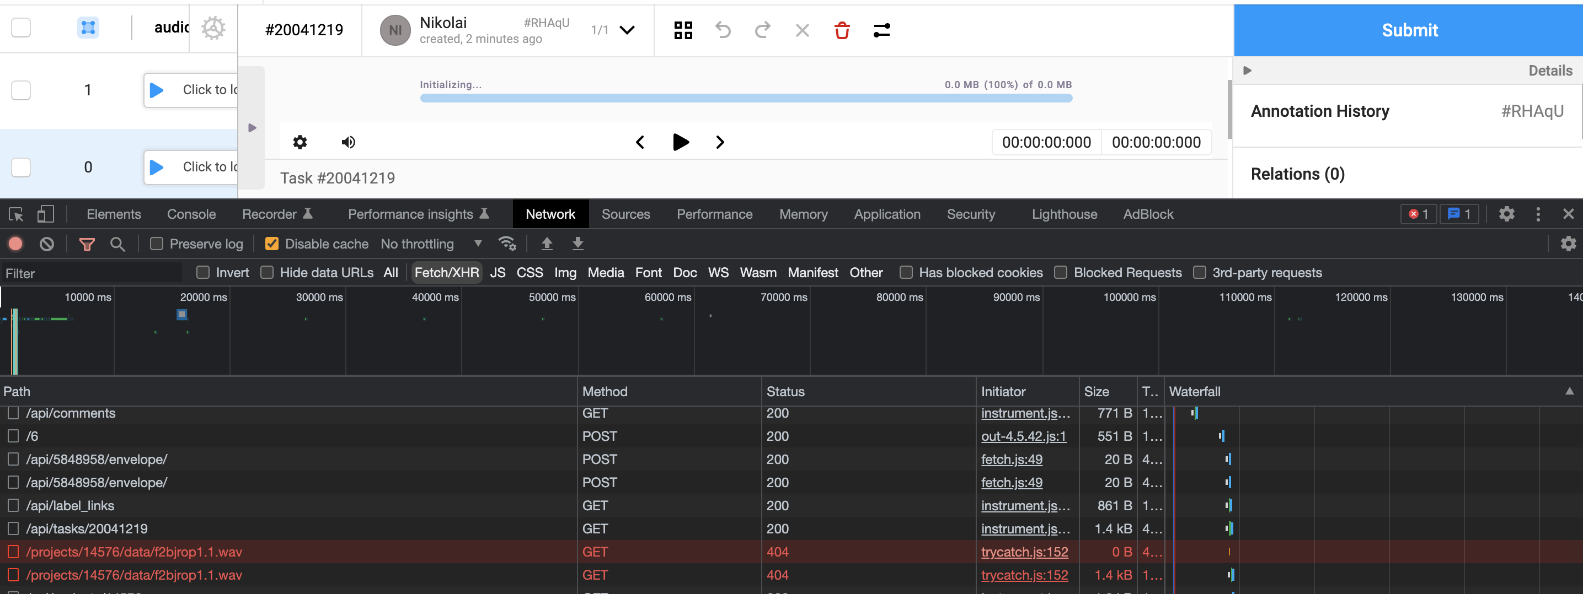Collapse the side panel with the gray arrow
Viewport: 1583px width, 594px height.
click(x=252, y=128)
